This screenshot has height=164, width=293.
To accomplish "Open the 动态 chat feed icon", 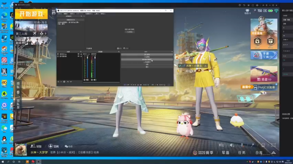I will (x=68, y=147).
